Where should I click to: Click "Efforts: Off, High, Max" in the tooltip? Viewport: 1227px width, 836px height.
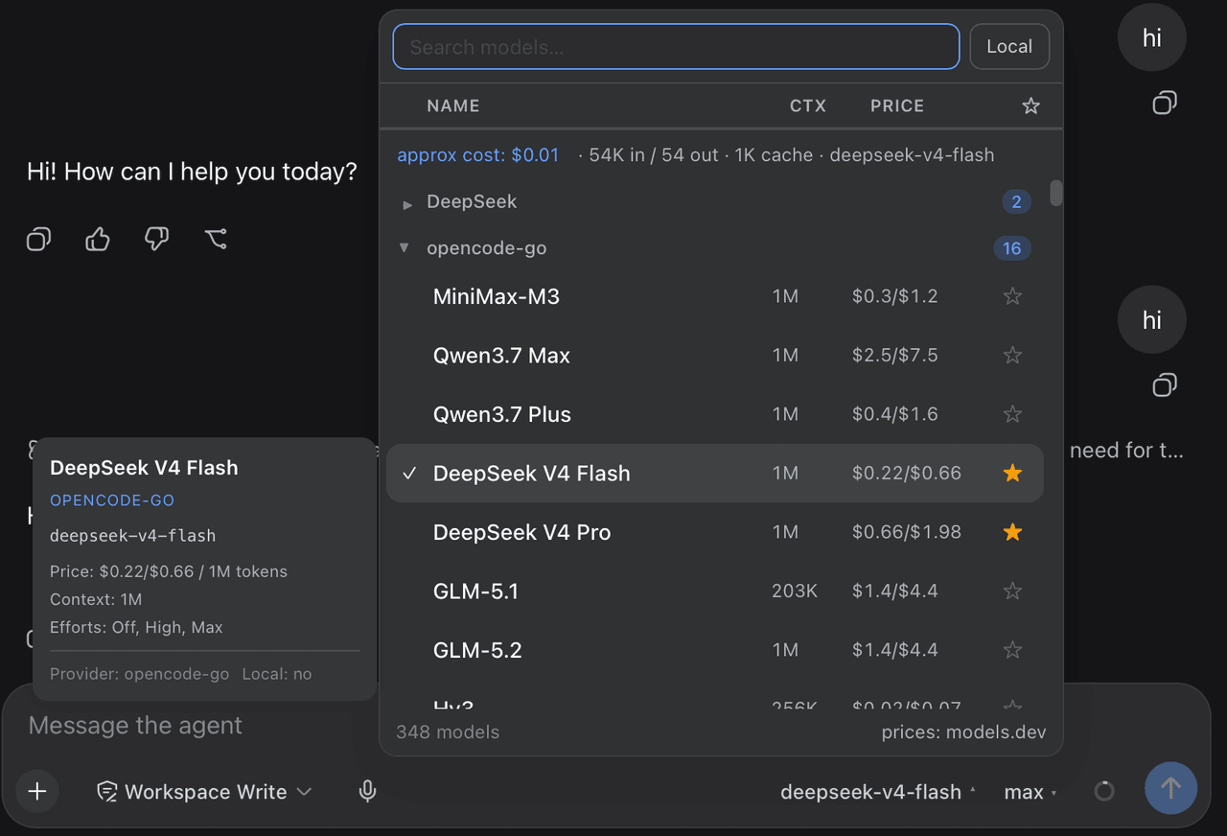pyautogui.click(x=136, y=628)
